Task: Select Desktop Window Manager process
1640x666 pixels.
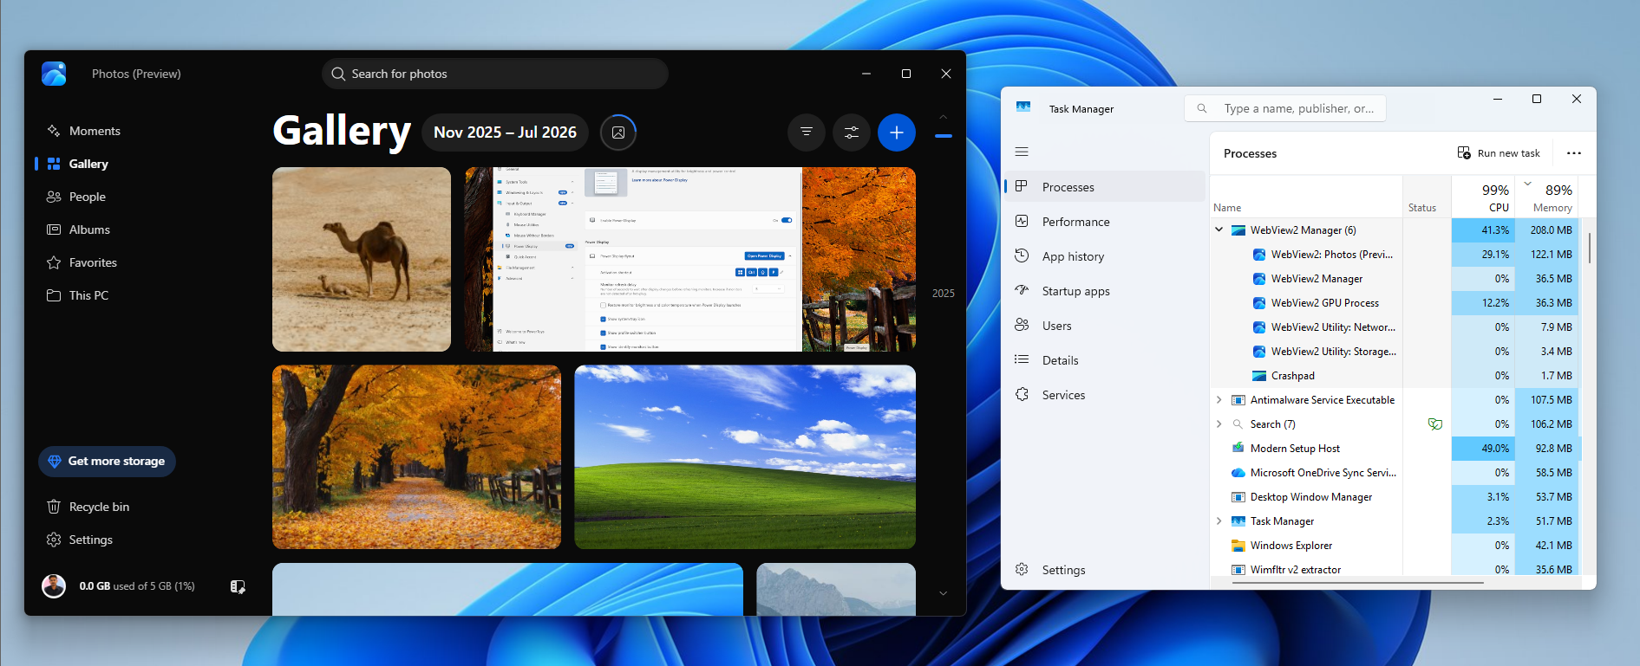Action: tap(1395, 497)
